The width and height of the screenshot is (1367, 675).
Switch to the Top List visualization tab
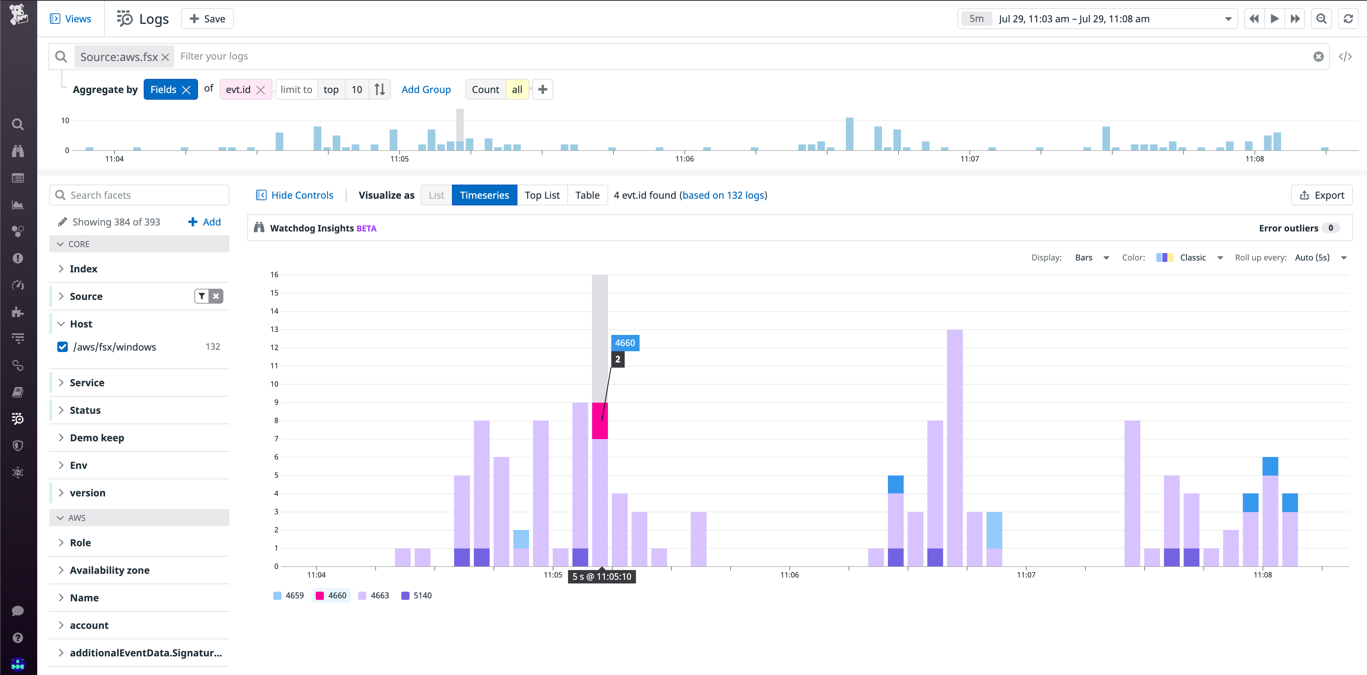(542, 195)
